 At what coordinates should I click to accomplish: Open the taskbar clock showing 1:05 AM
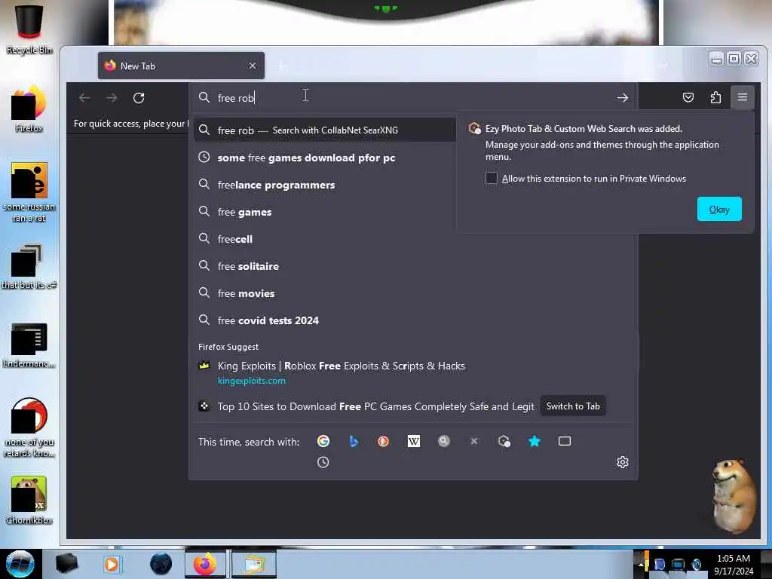pyautogui.click(x=734, y=564)
